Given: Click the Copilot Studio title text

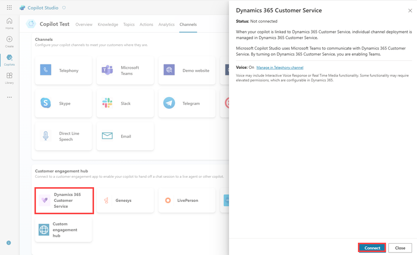Looking at the screenshot, I should (x=43, y=8).
